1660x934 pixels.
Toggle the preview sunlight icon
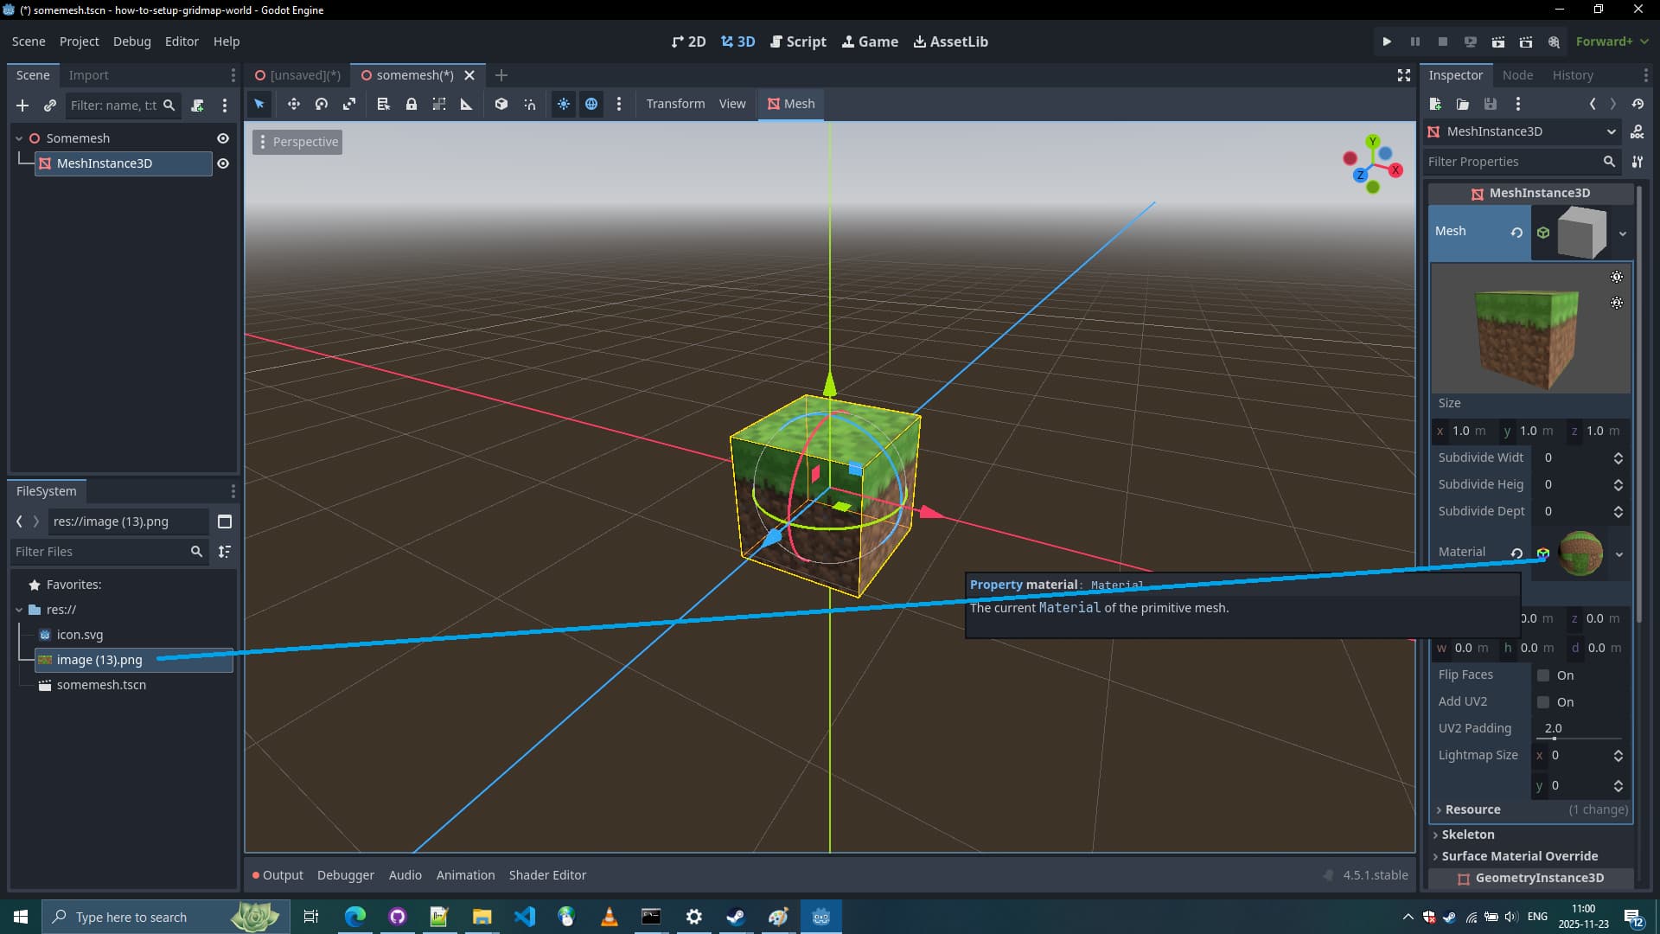tap(564, 104)
